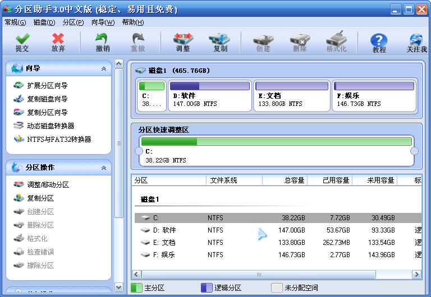Click the 关注我 toolbar icon
431x297 pixels.
point(416,43)
